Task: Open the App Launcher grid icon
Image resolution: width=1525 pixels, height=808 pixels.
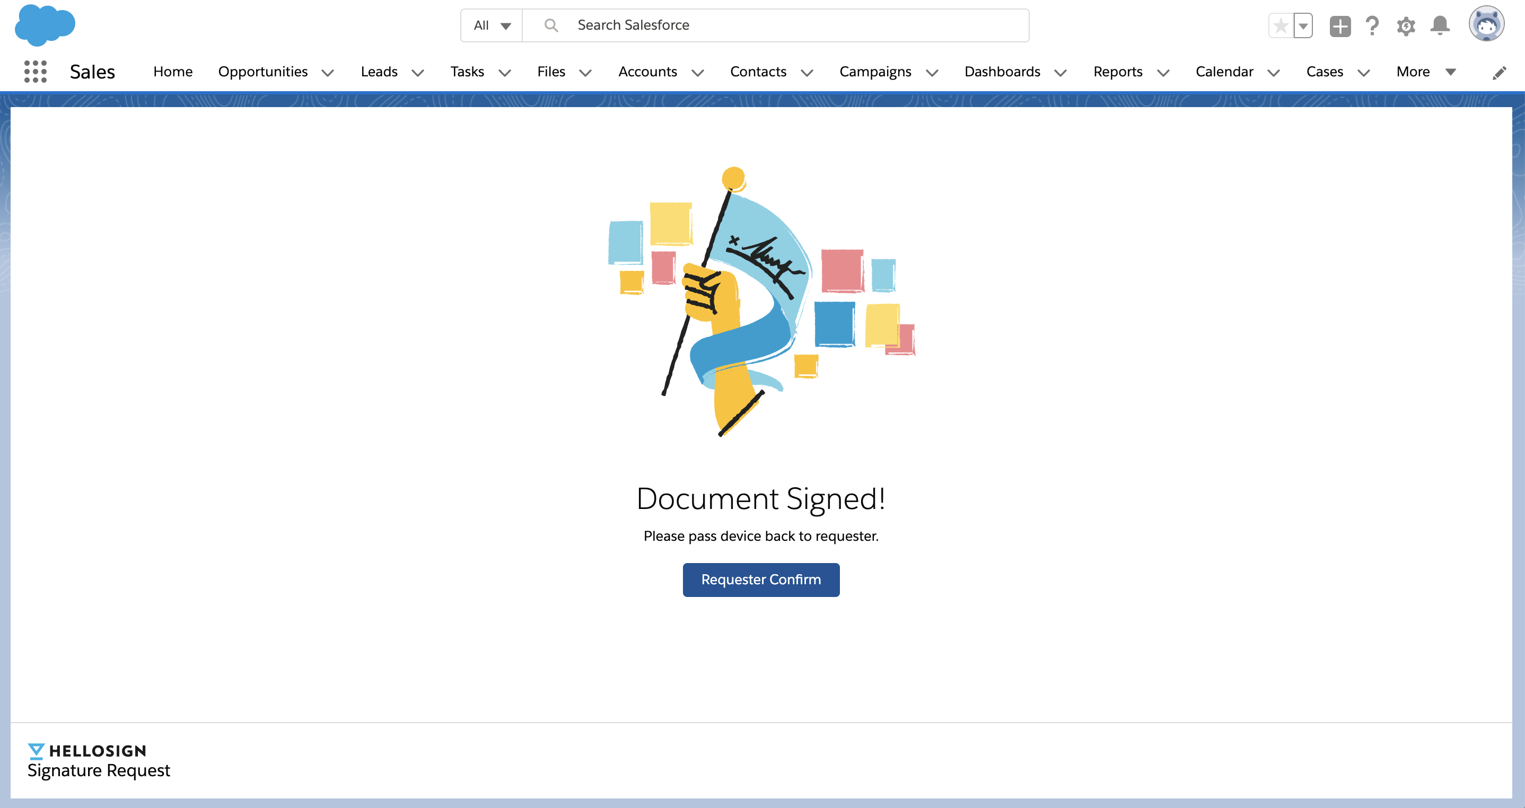Action: pyautogui.click(x=36, y=72)
